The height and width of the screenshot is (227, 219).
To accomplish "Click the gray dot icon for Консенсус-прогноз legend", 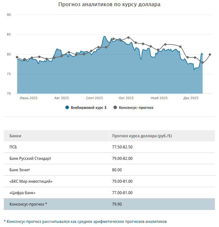I will tap(115, 108).
